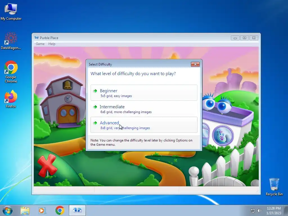The height and width of the screenshot is (216, 288).
Task: Open the Help menu
Action: [52, 44]
